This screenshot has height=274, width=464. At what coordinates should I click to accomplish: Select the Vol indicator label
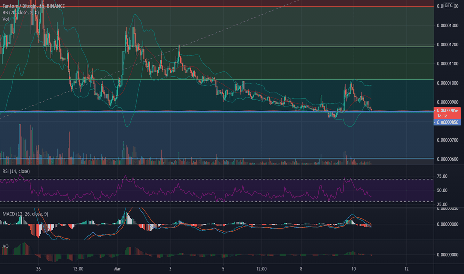(x=6, y=19)
